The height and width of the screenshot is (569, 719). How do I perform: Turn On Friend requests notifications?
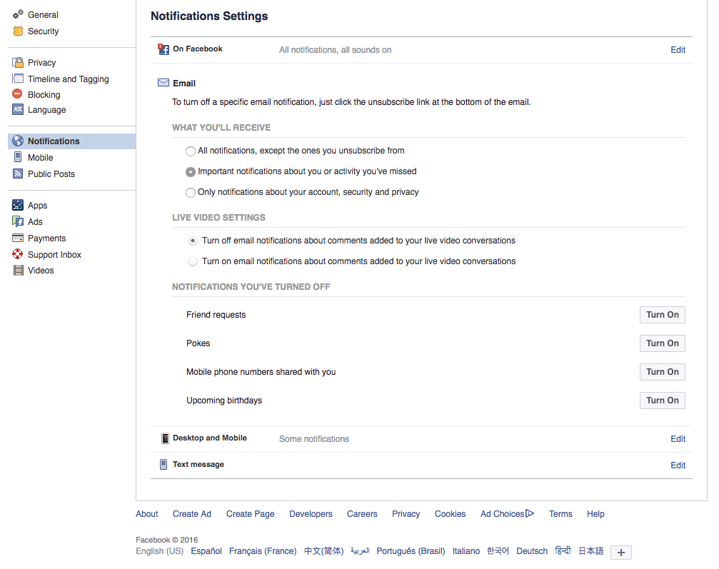[662, 315]
